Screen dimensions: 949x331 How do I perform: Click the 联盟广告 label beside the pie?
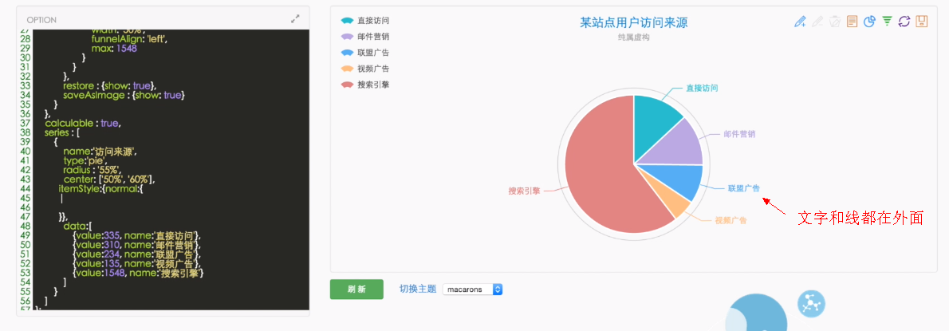coord(743,188)
